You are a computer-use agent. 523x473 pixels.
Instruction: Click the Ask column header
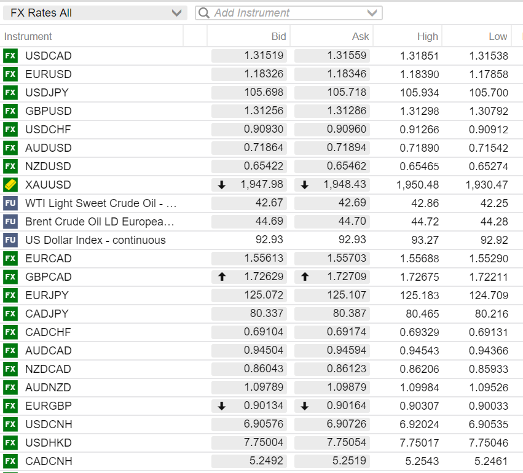pyautogui.click(x=360, y=36)
